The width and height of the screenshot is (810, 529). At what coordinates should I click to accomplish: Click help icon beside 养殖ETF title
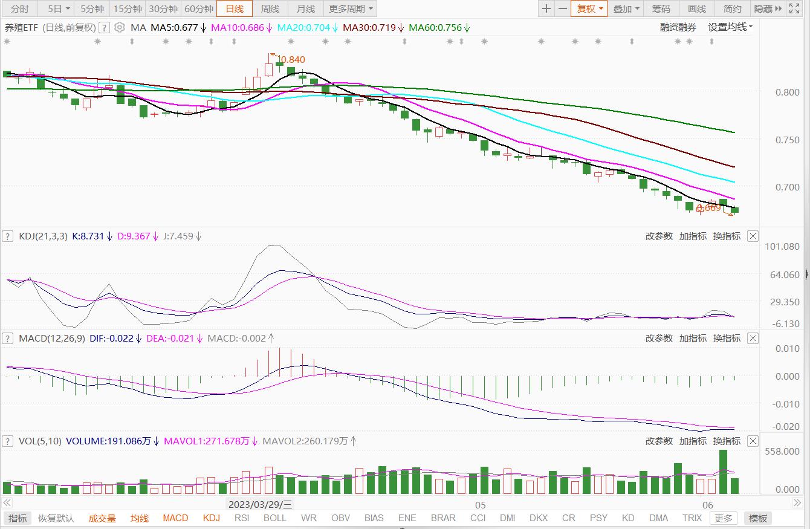point(104,27)
